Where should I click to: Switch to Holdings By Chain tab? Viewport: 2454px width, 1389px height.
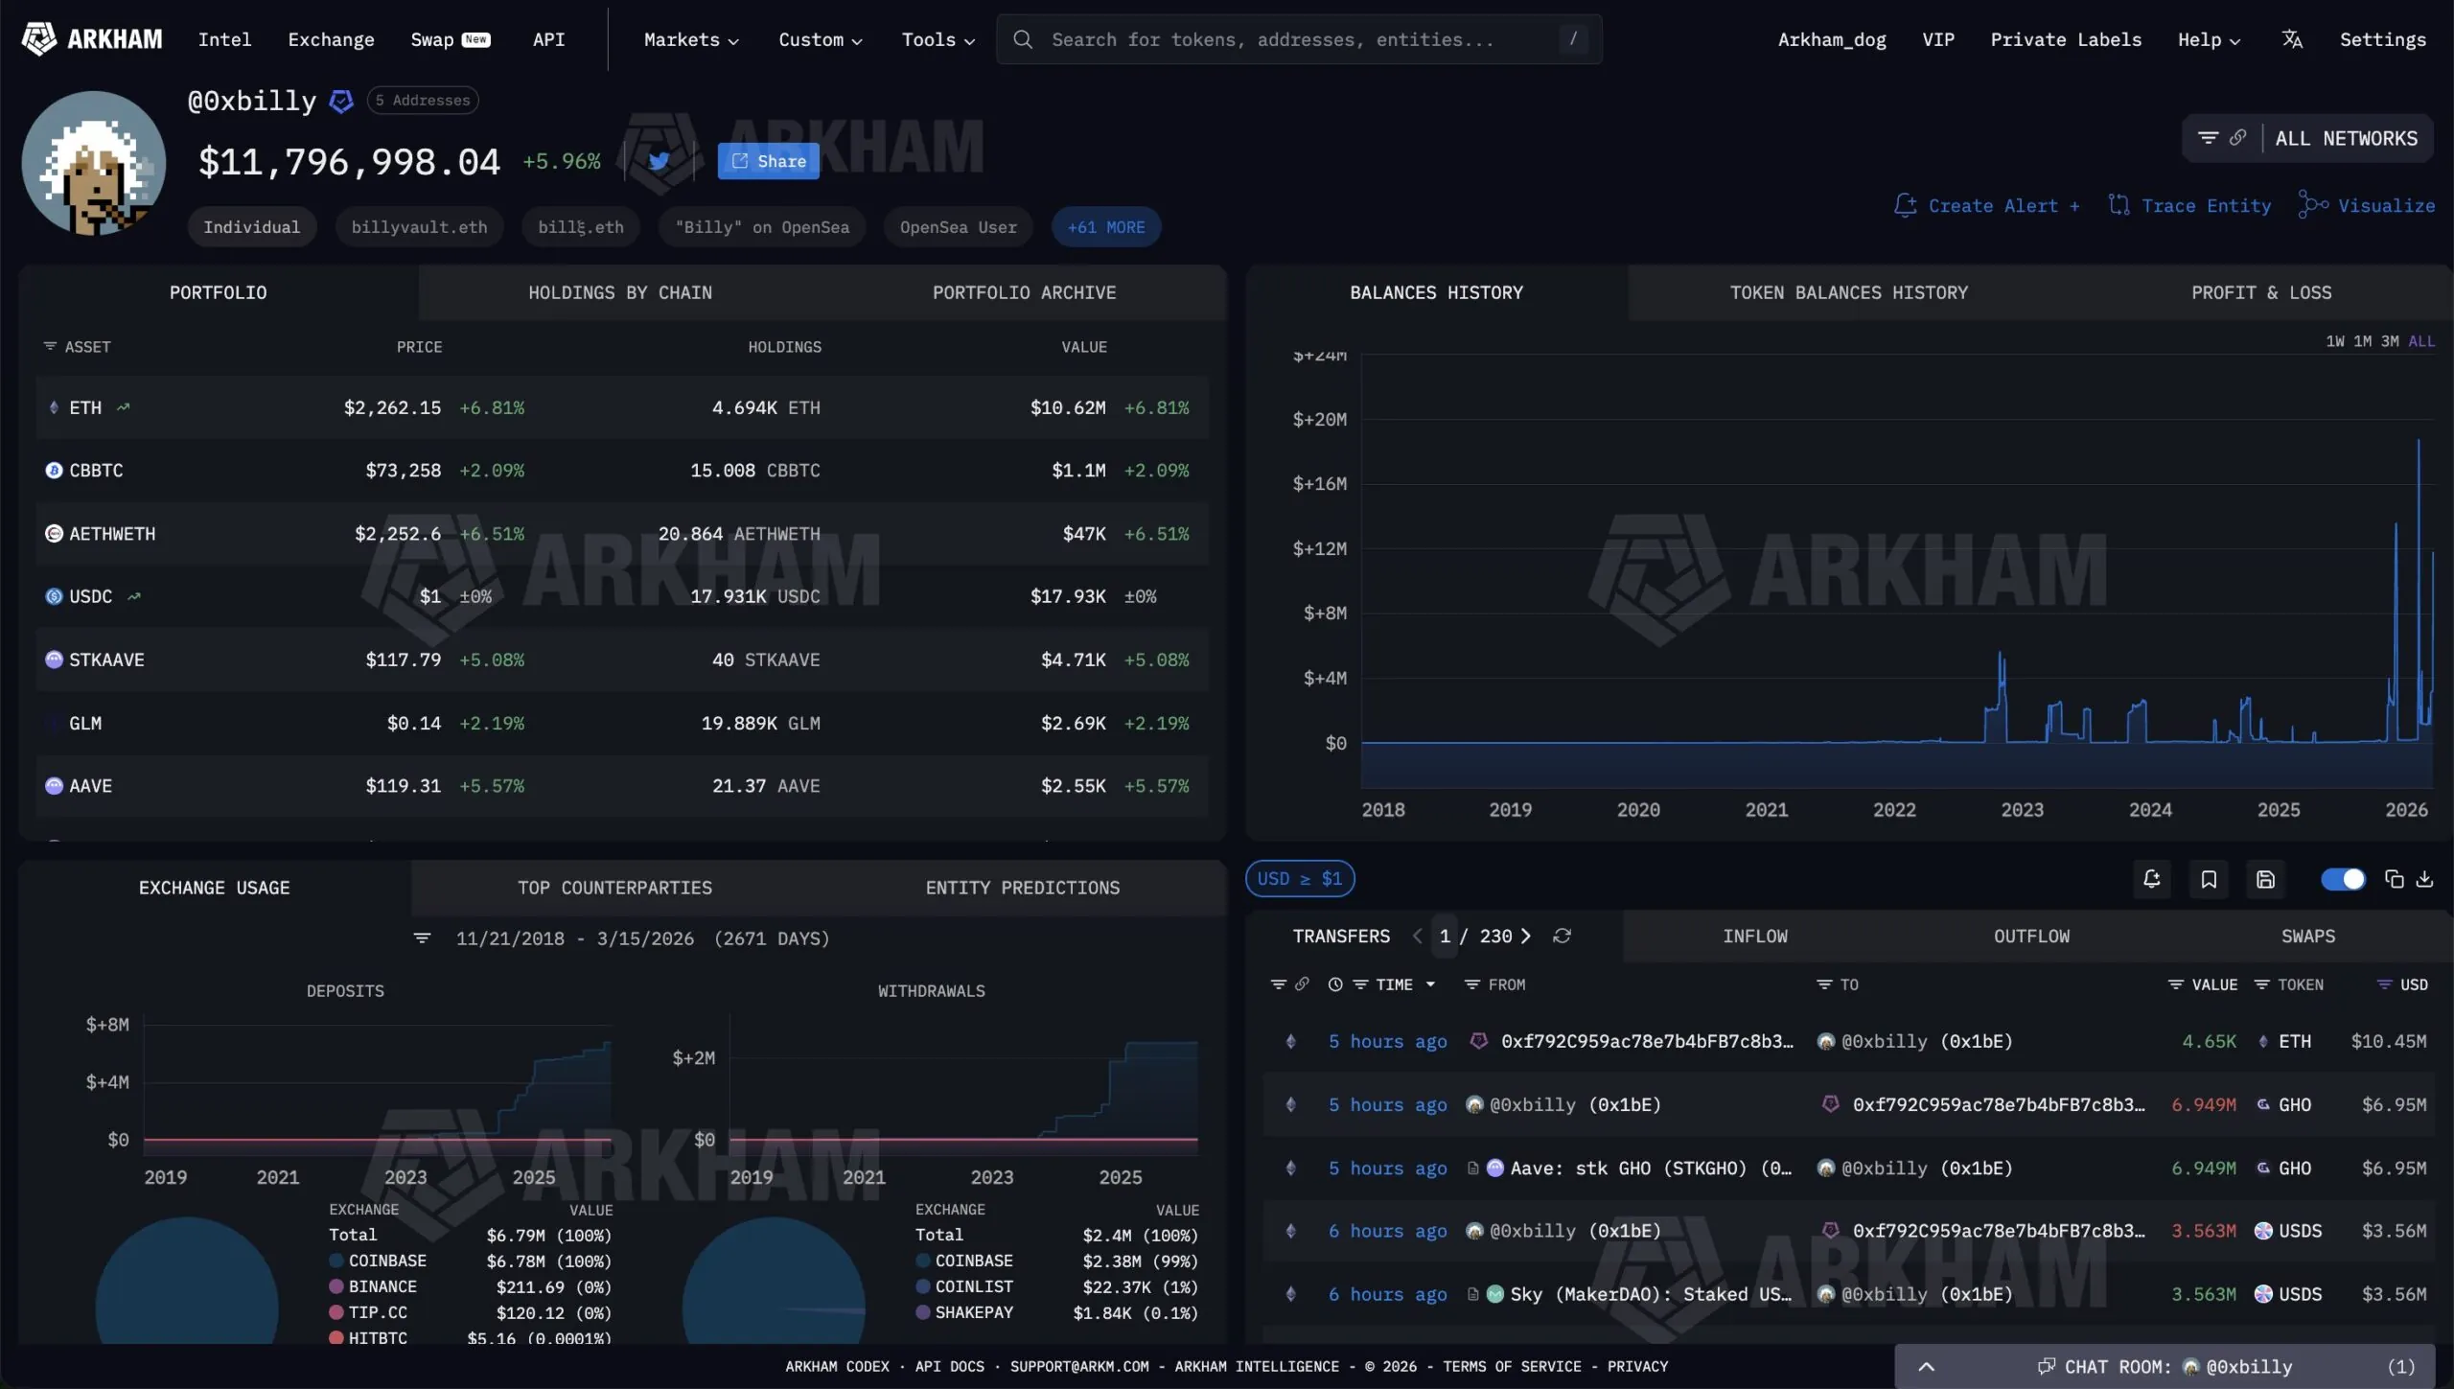[x=619, y=292]
